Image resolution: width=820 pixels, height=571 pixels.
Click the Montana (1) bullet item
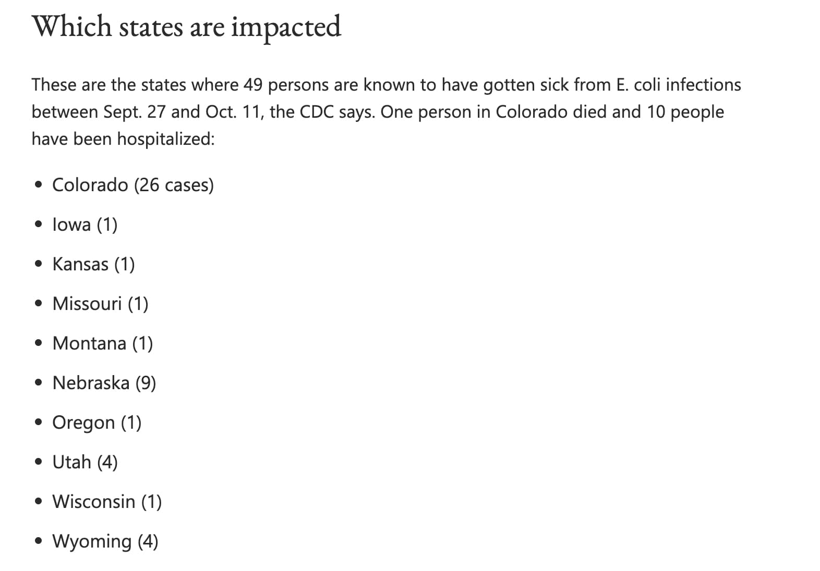pos(103,343)
